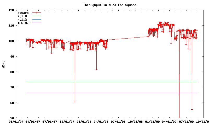Select the "Square" legend entry
Image resolution: width=209 pixels, height=125 pixels.
click(23, 12)
